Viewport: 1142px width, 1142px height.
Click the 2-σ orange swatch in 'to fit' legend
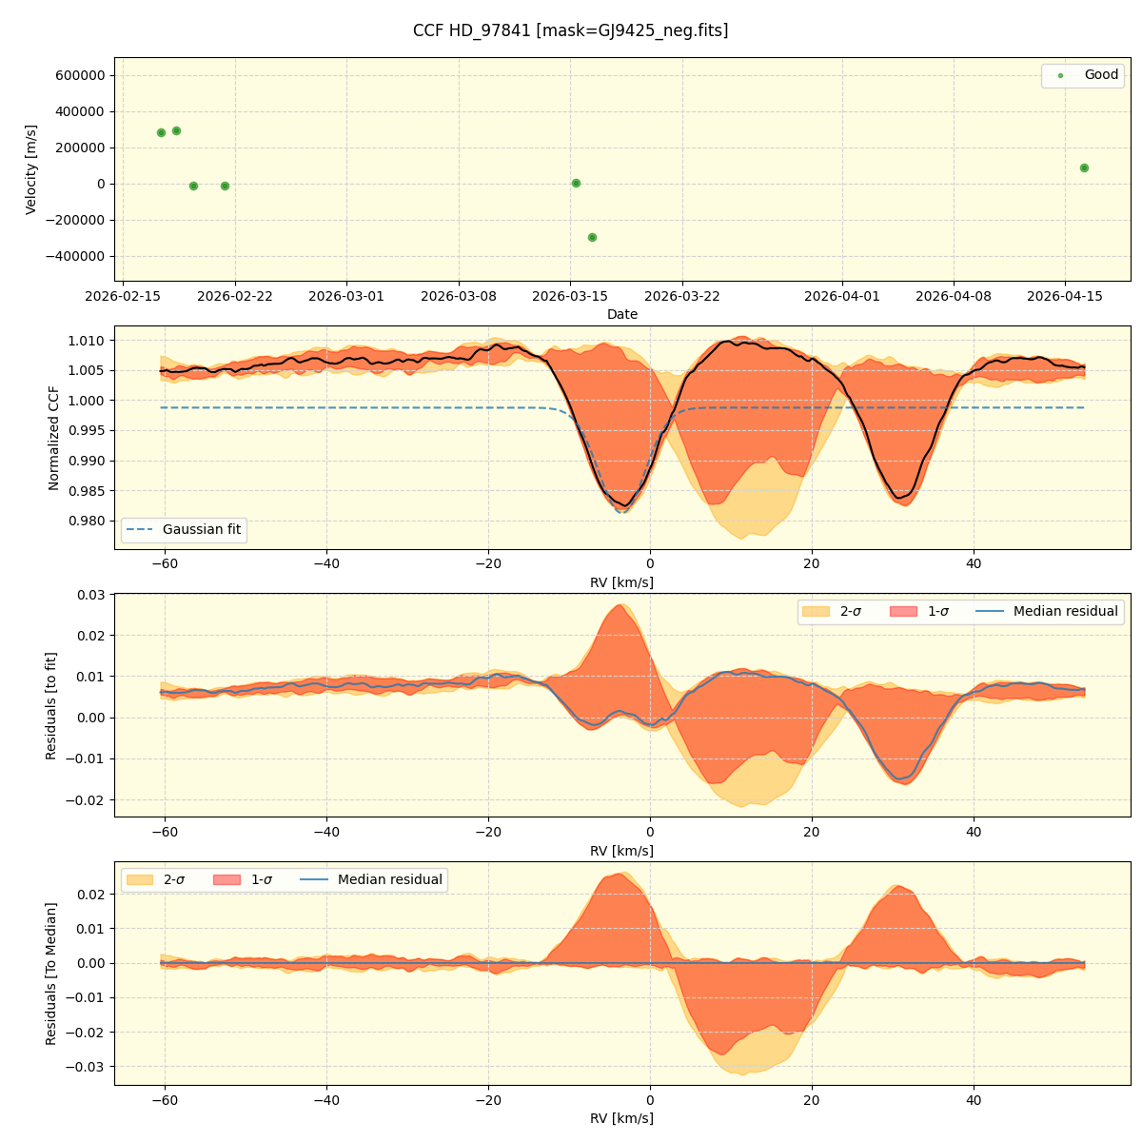tap(816, 612)
